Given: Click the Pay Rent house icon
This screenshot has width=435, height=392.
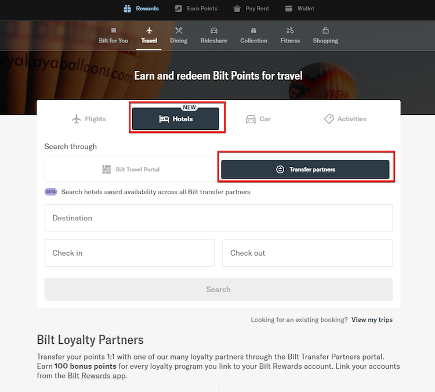Looking at the screenshot, I should pyautogui.click(x=237, y=9).
